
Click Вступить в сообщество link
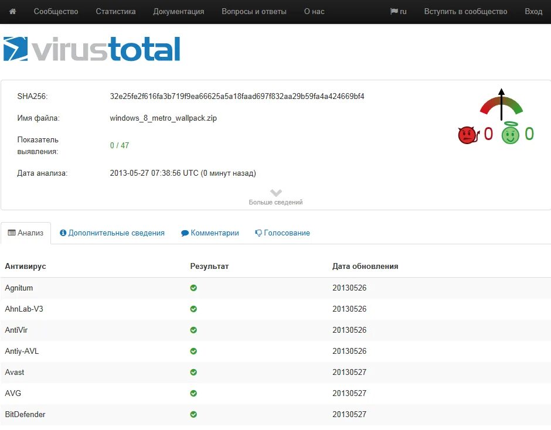(x=465, y=12)
